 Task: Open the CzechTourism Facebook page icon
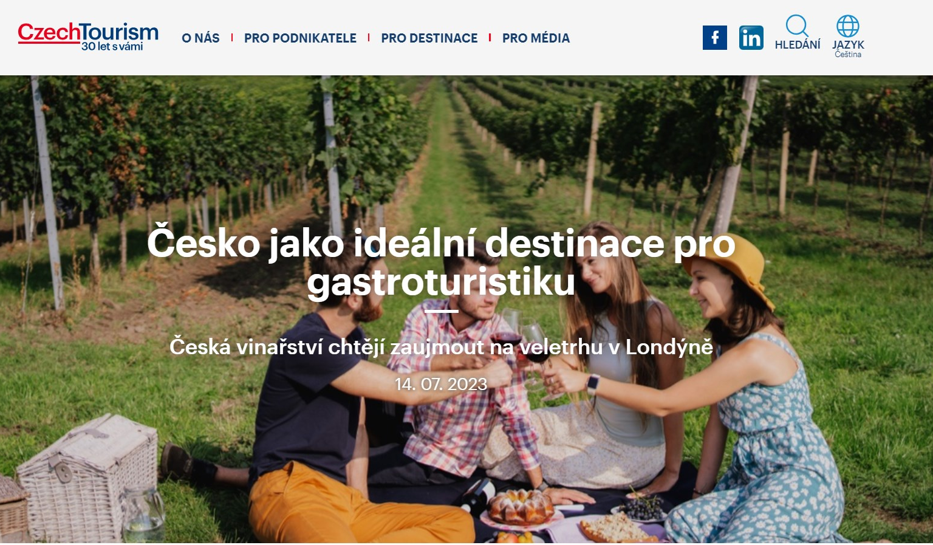715,38
